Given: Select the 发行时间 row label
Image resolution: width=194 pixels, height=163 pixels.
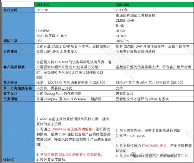Looking at the screenshot, I should point(10,10).
